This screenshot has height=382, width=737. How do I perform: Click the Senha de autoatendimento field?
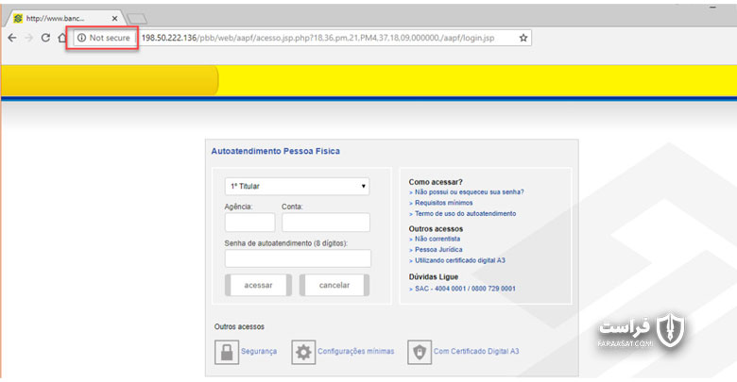pyautogui.click(x=298, y=258)
